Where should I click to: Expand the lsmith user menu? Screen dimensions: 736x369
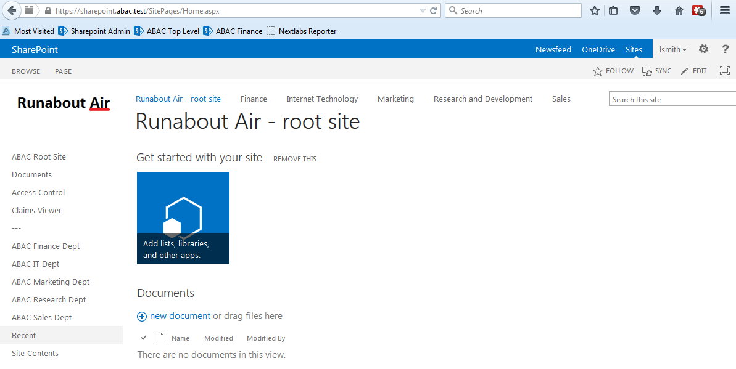pyautogui.click(x=672, y=49)
